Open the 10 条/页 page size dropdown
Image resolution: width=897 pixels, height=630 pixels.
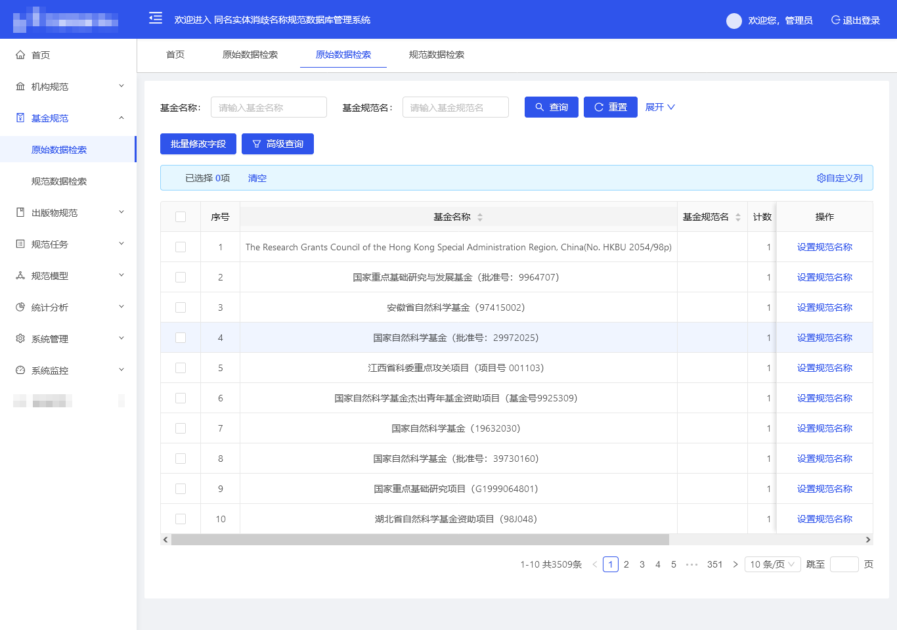(772, 564)
